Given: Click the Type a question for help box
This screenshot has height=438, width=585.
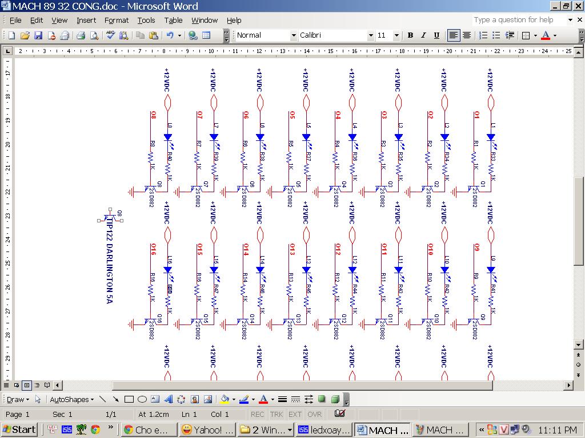Looking at the screenshot, I should click(x=518, y=20).
